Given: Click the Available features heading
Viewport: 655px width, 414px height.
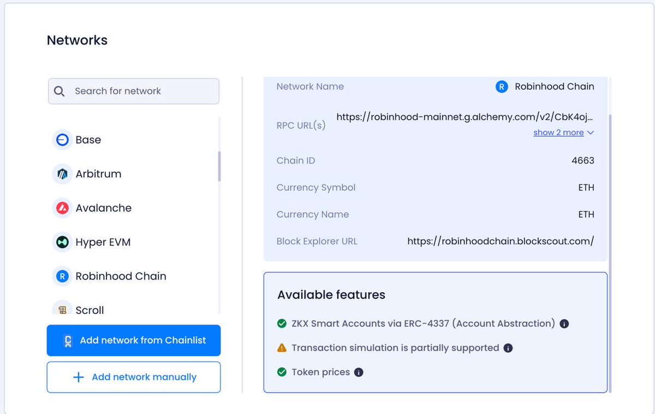Looking at the screenshot, I should tap(331, 295).
